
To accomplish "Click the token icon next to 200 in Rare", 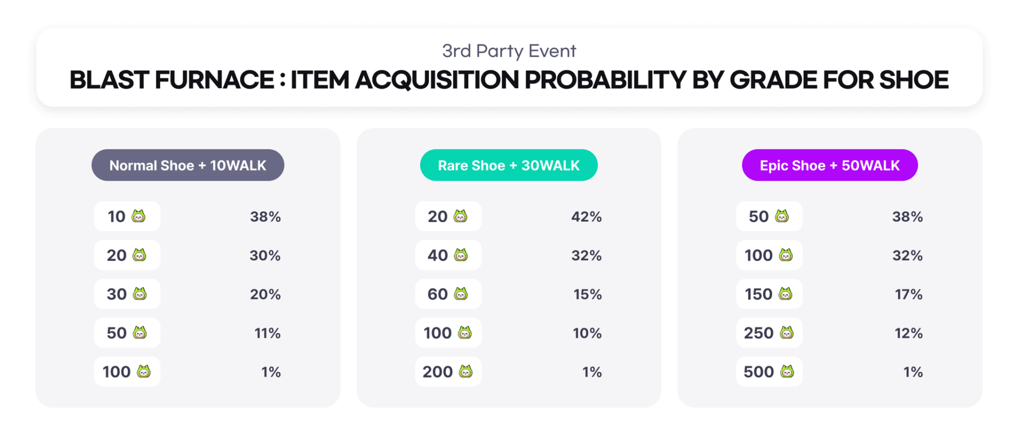I will (x=466, y=371).
